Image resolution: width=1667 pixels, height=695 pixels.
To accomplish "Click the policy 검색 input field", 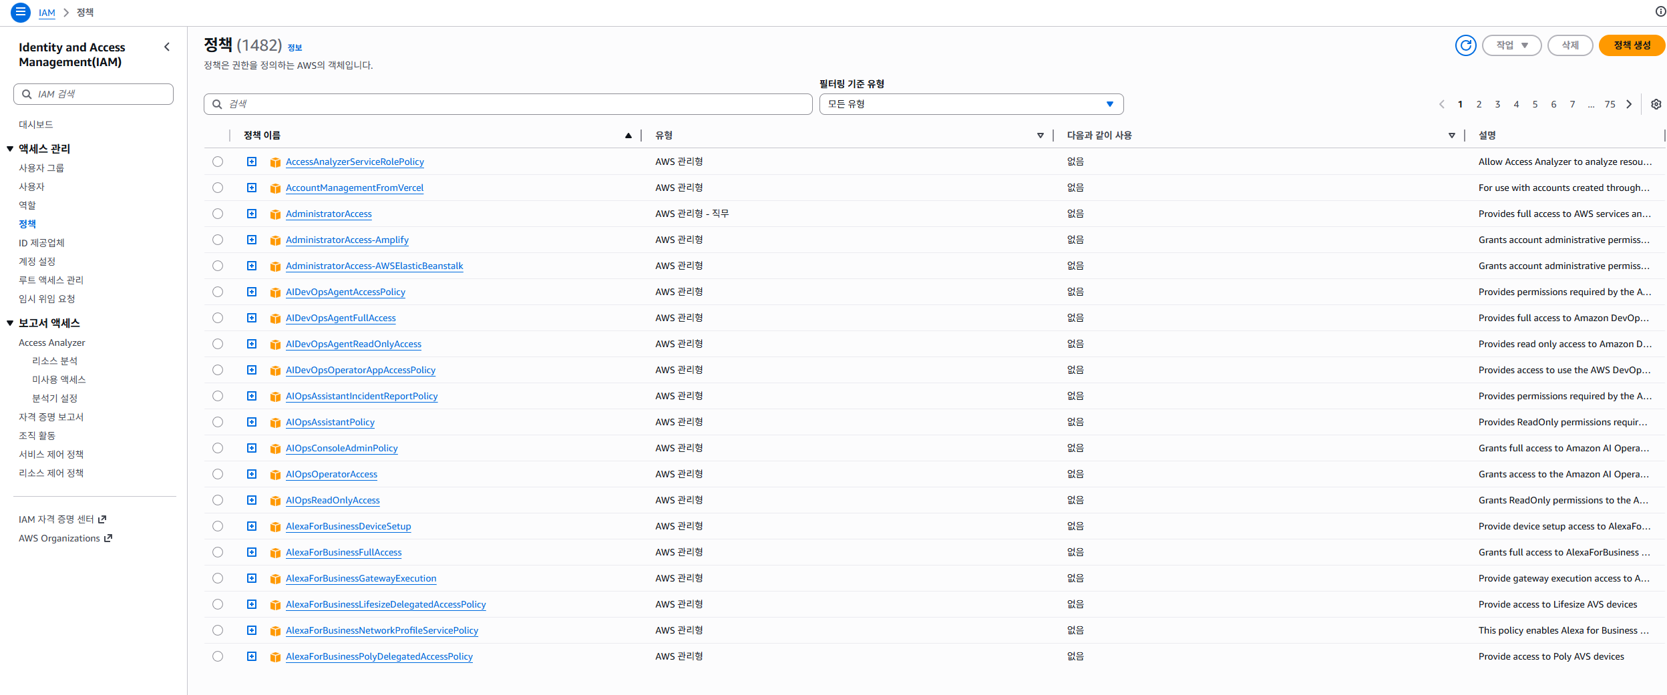I will (x=508, y=104).
